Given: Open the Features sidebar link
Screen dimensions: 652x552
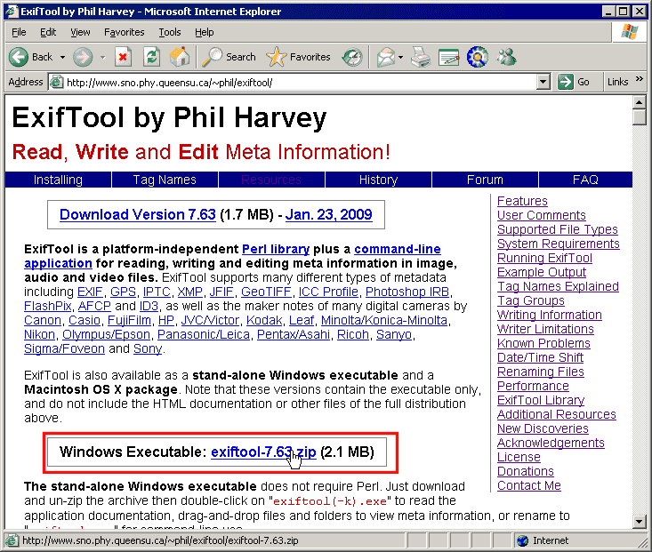Looking at the screenshot, I should click(522, 201).
